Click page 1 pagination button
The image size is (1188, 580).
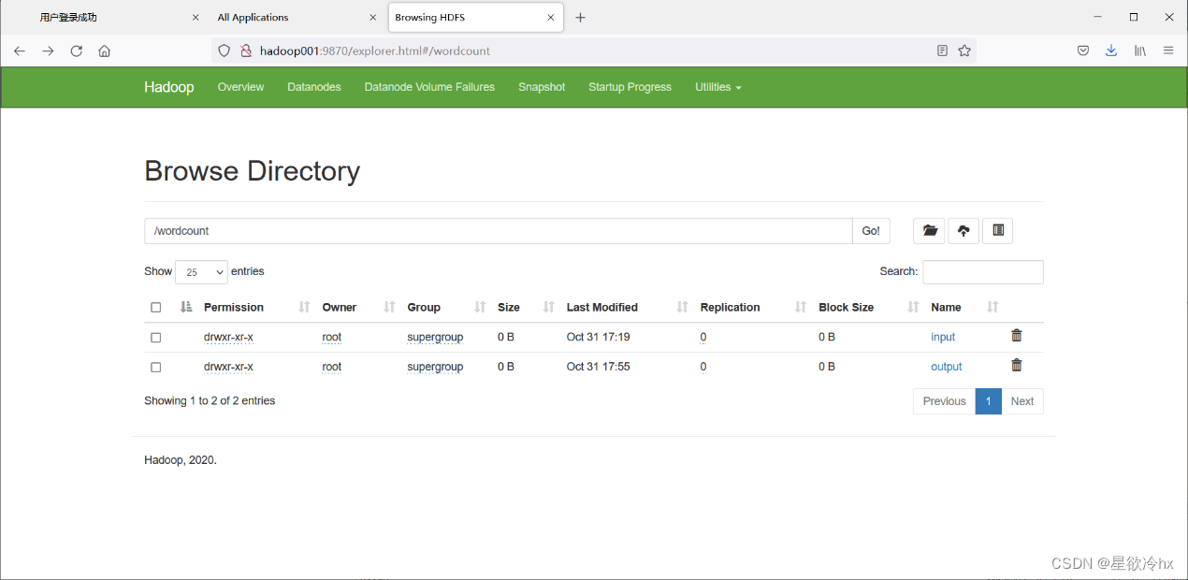click(989, 401)
